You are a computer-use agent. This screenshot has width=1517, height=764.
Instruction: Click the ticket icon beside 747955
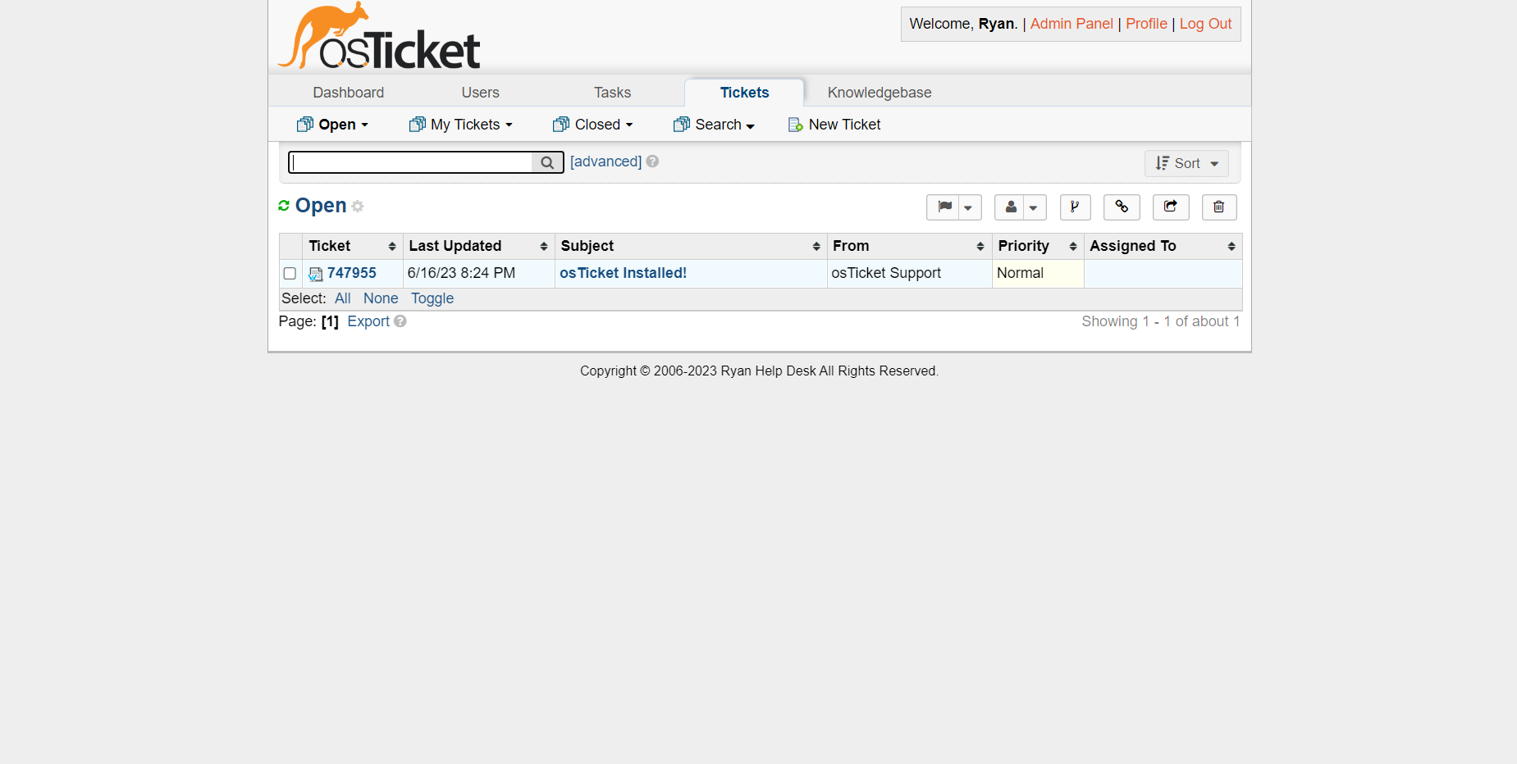point(316,274)
